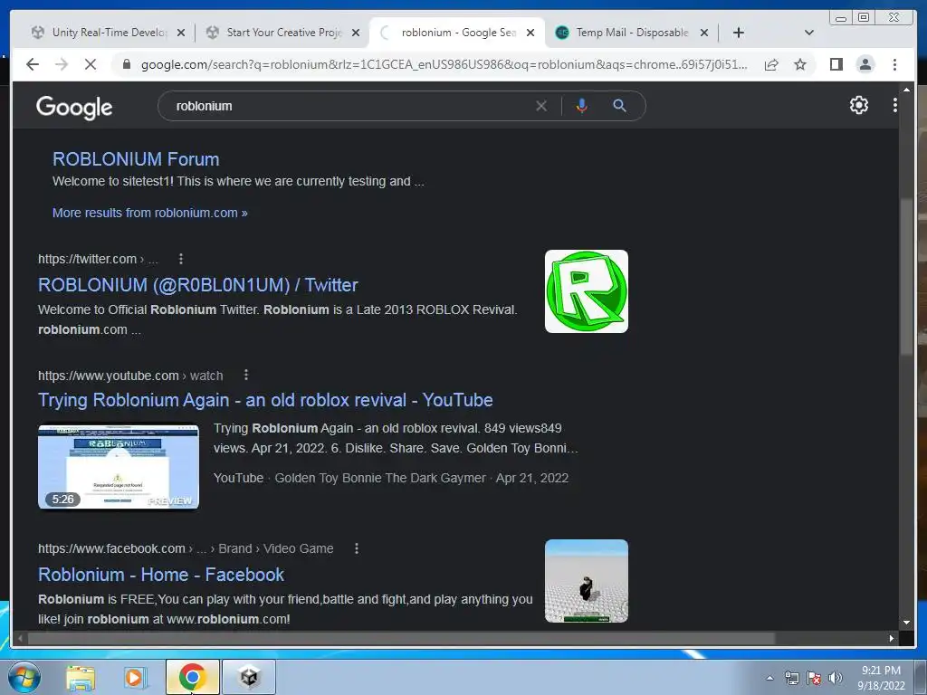
Task: Close the Temp Mail tab
Action: 704,33
